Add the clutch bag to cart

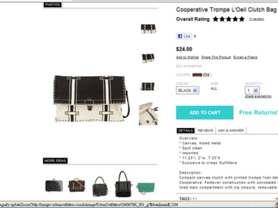click(x=205, y=112)
